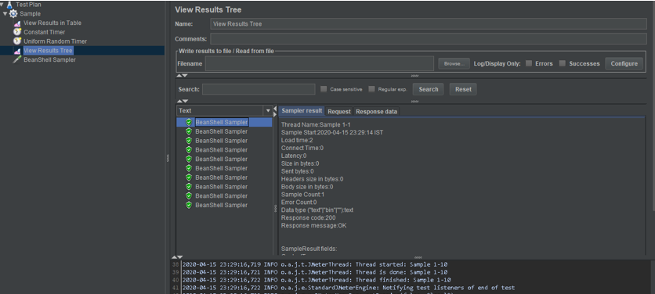The width and height of the screenshot is (655, 294).
Task: Click the split arrows left of Sampler result tab
Action: tap(275, 111)
